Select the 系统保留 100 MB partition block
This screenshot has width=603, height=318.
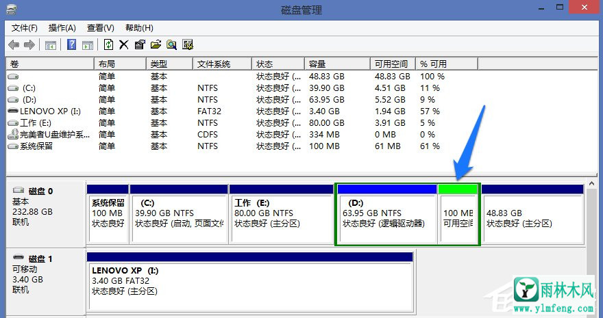point(108,214)
